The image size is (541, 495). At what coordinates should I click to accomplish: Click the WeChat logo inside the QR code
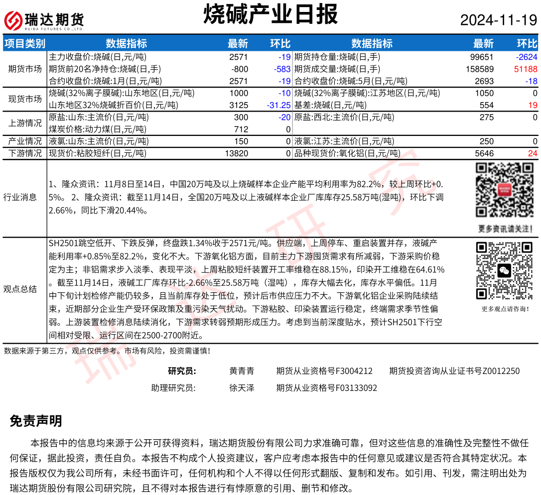(504, 270)
